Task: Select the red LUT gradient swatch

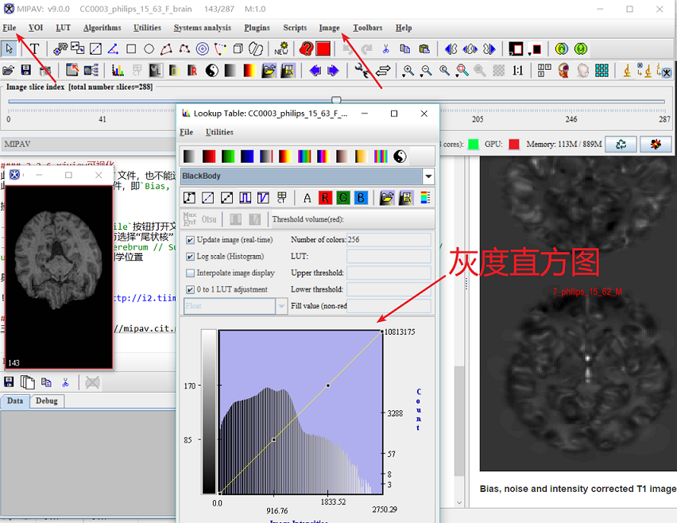Action: 209,157
